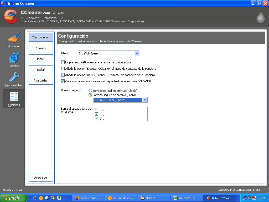
Task: Click the CCleaner.com header title
Action: (x=35, y=13)
